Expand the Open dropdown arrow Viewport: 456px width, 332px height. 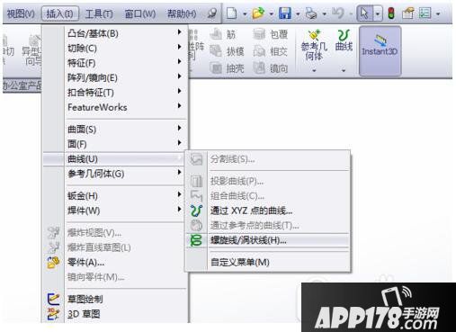[272, 13]
